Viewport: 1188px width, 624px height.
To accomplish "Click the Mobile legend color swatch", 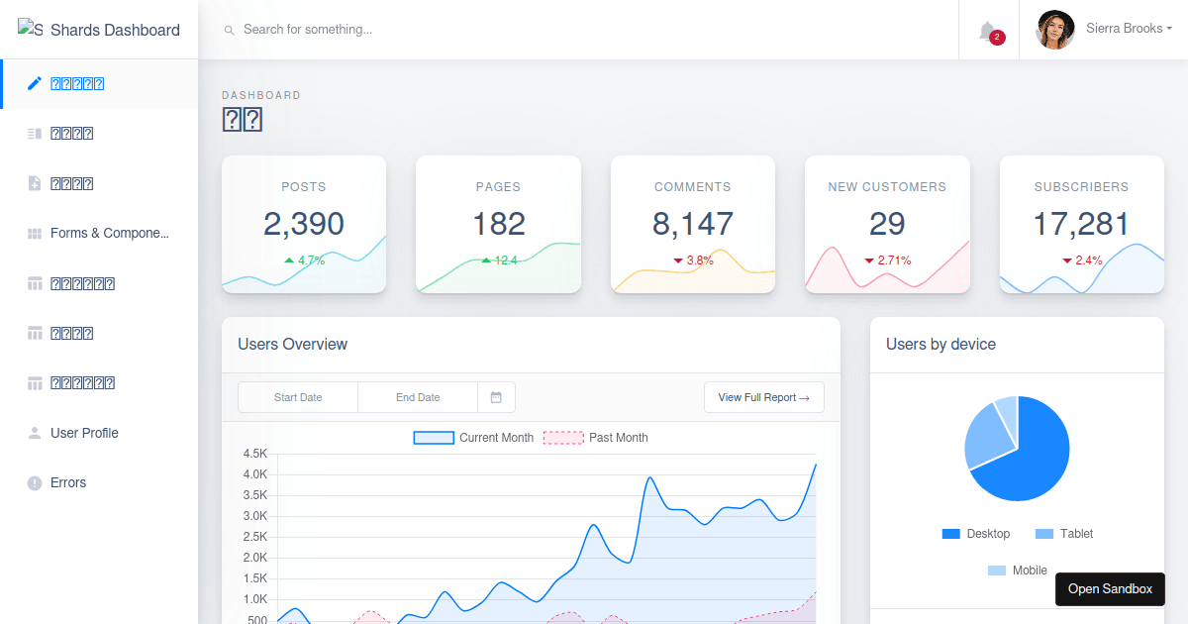I will pos(995,570).
